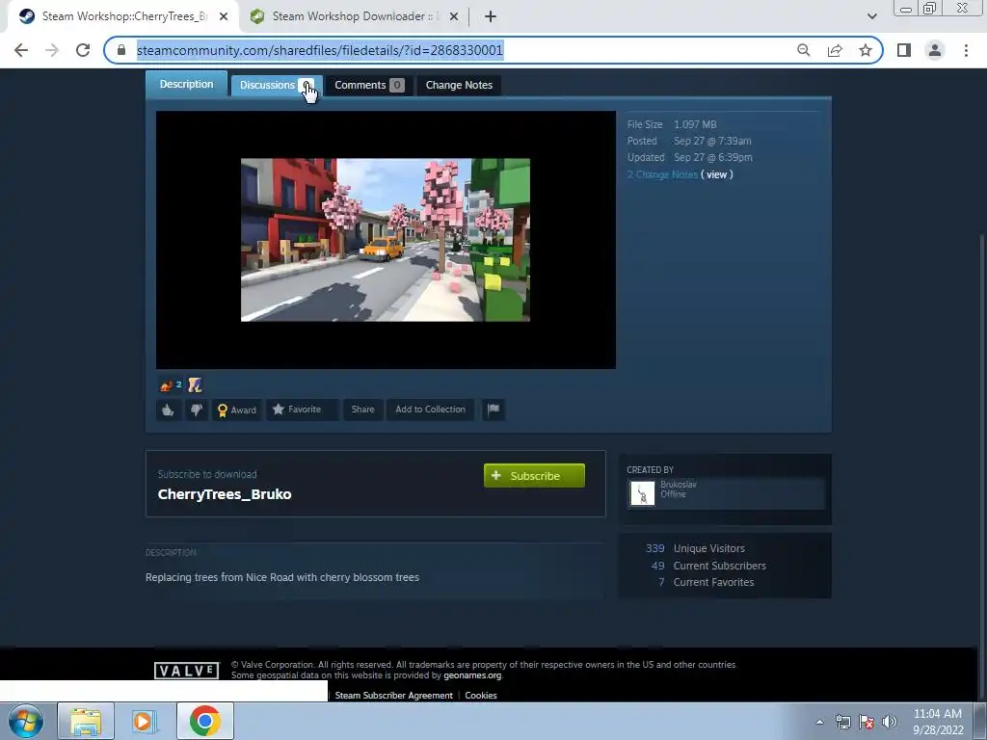Open Chrome profile avatar
The image size is (987, 740).
935,50
